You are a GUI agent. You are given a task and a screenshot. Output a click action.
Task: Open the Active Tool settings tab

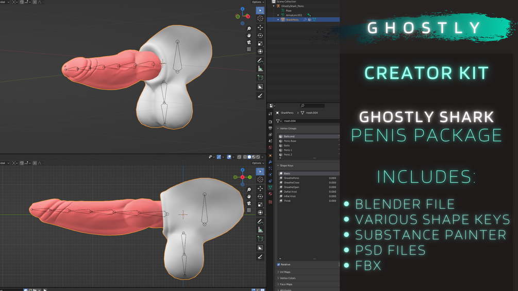pyautogui.click(x=270, y=114)
